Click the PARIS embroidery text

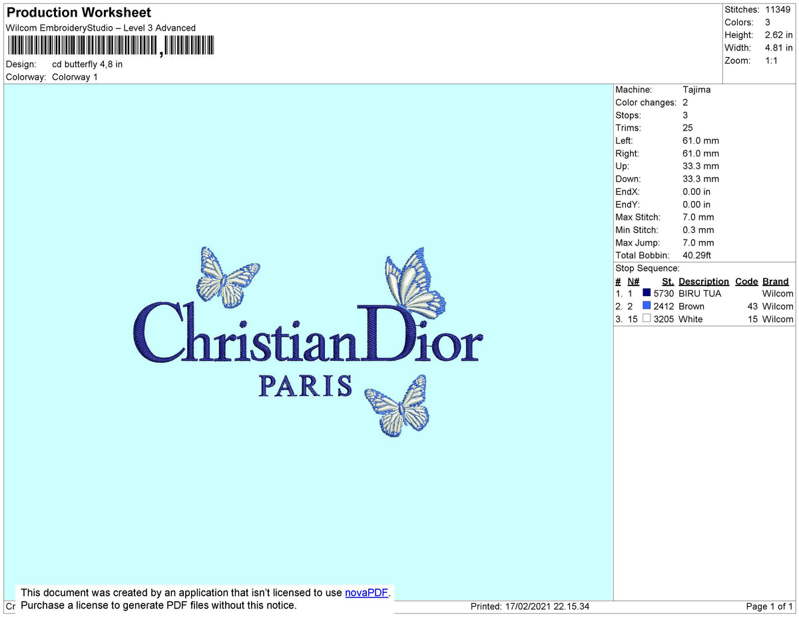305,386
